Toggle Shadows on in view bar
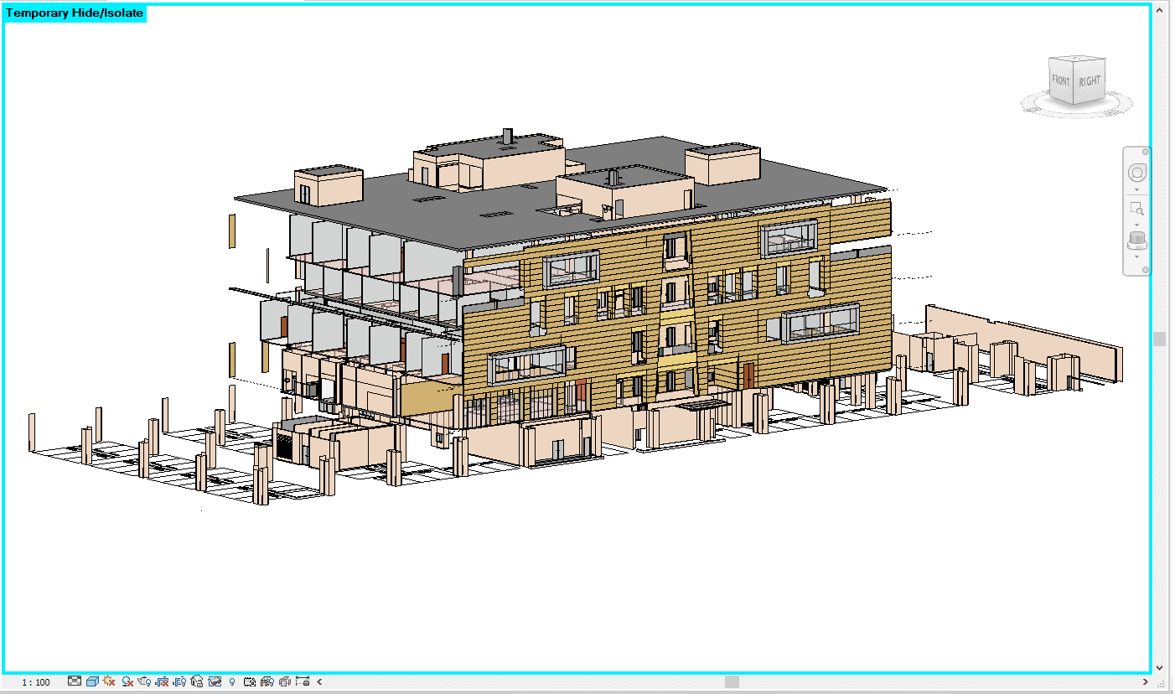Screen dimensions: 1175x694 (127, 681)
